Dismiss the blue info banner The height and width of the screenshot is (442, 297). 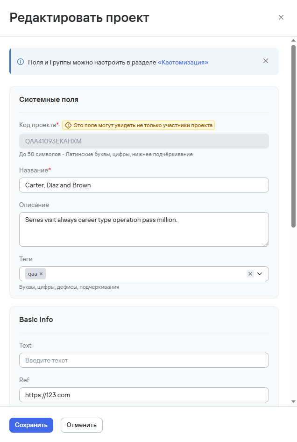(266, 61)
